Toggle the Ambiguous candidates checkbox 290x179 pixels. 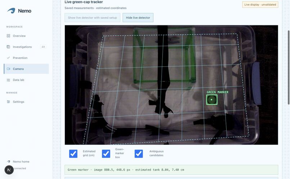pos(139,154)
